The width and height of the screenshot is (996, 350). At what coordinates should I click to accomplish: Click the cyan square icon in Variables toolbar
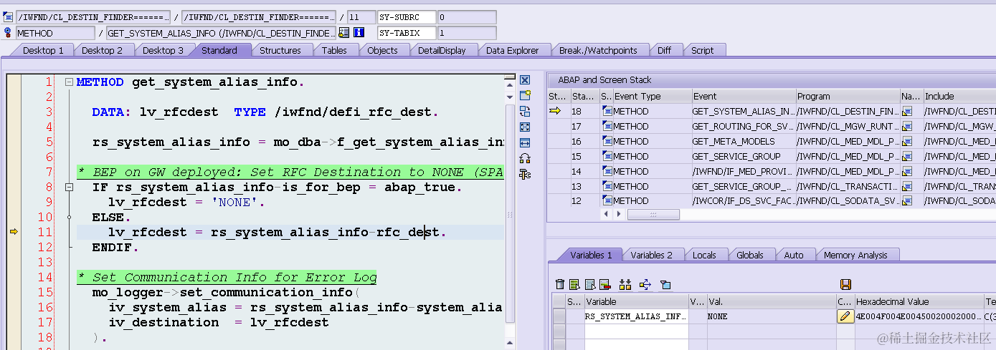665,284
